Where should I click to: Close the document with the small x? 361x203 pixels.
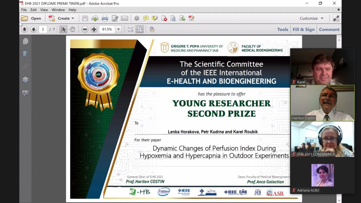pyautogui.click(x=339, y=10)
